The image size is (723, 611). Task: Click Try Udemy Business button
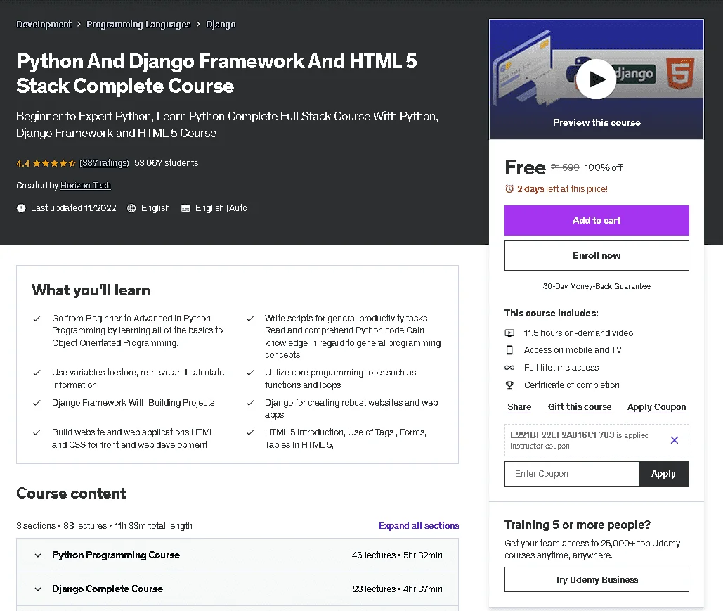point(597,579)
